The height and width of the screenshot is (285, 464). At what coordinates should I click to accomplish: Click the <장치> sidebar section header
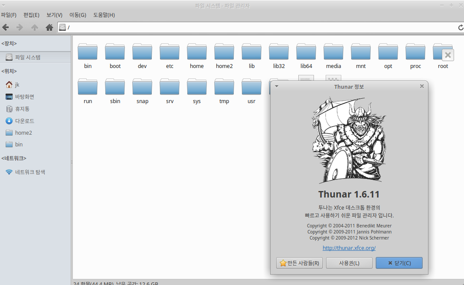tap(9, 43)
